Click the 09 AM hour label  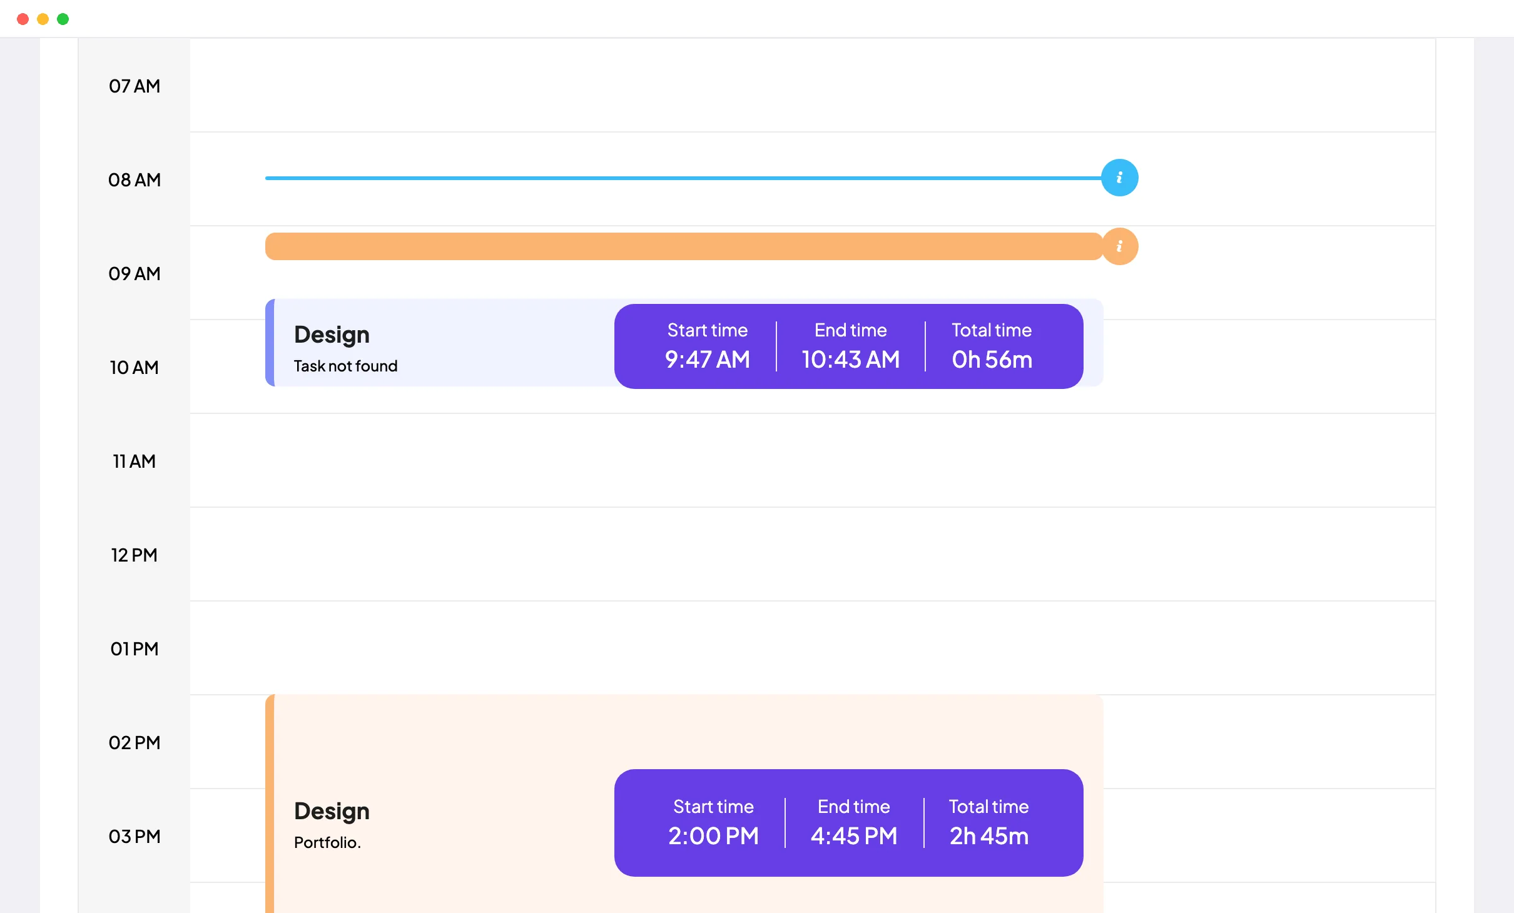pos(135,273)
